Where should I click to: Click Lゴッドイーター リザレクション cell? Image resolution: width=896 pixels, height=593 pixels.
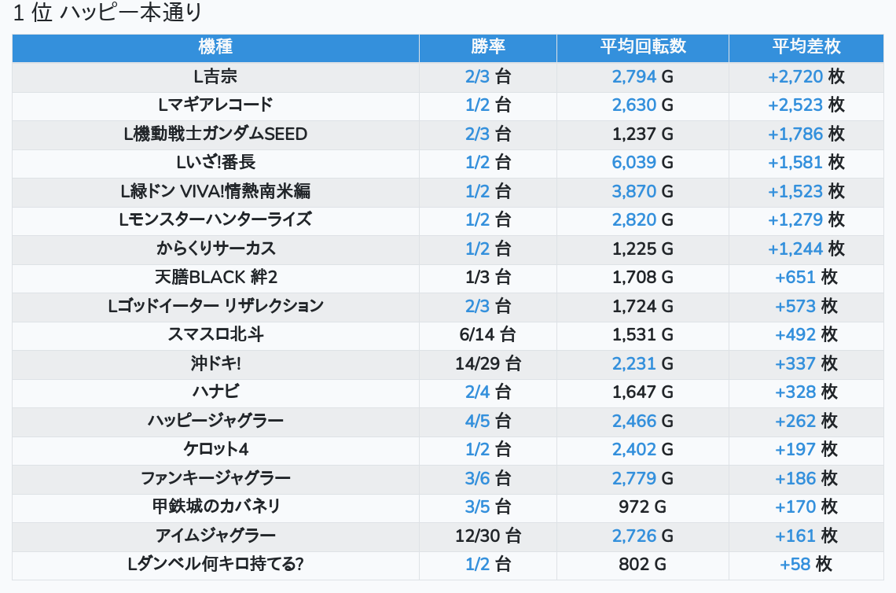tap(215, 306)
